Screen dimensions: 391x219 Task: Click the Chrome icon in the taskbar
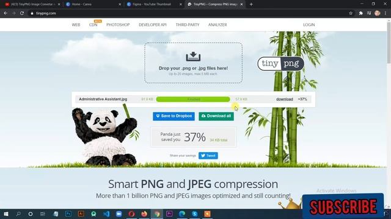pos(157,214)
